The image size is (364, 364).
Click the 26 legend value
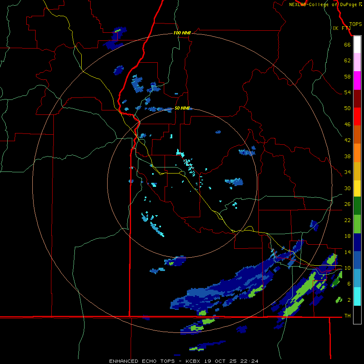347,204
